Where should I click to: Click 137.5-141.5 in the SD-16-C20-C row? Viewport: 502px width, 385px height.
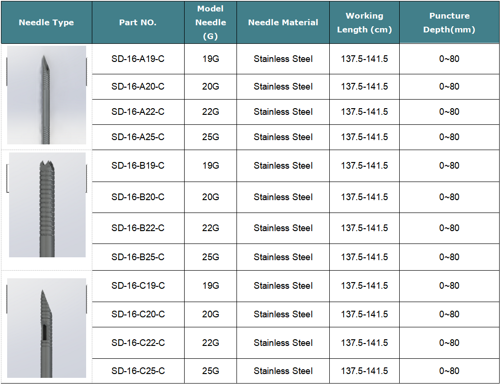364,314
